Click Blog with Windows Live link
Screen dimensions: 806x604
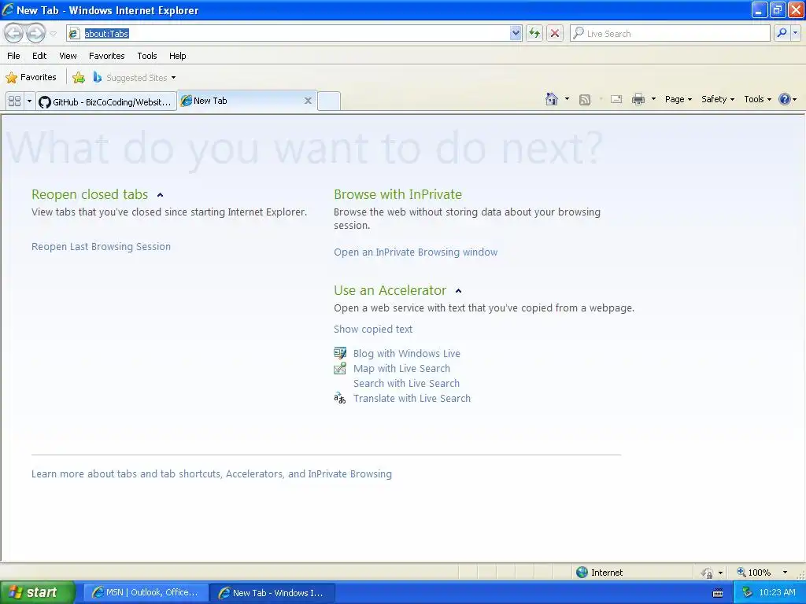pos(407,353)
